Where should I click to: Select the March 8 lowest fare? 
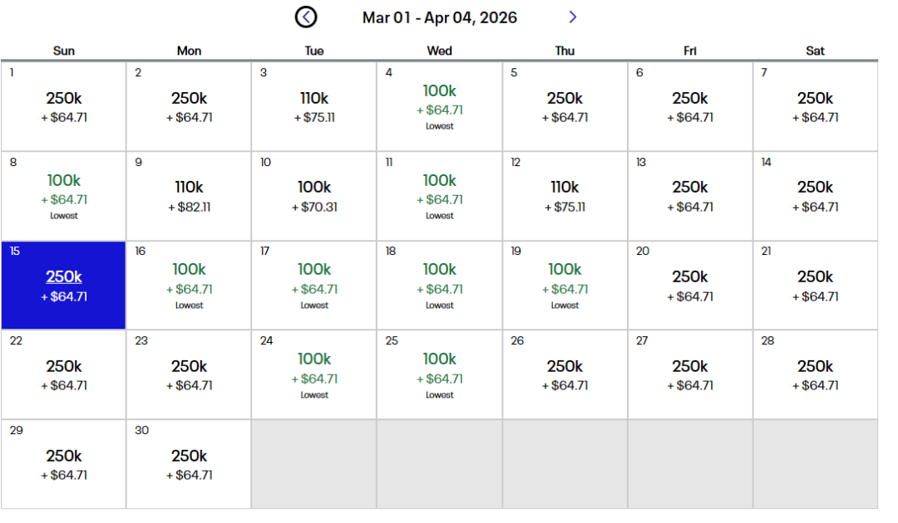[x=64, y=196]
